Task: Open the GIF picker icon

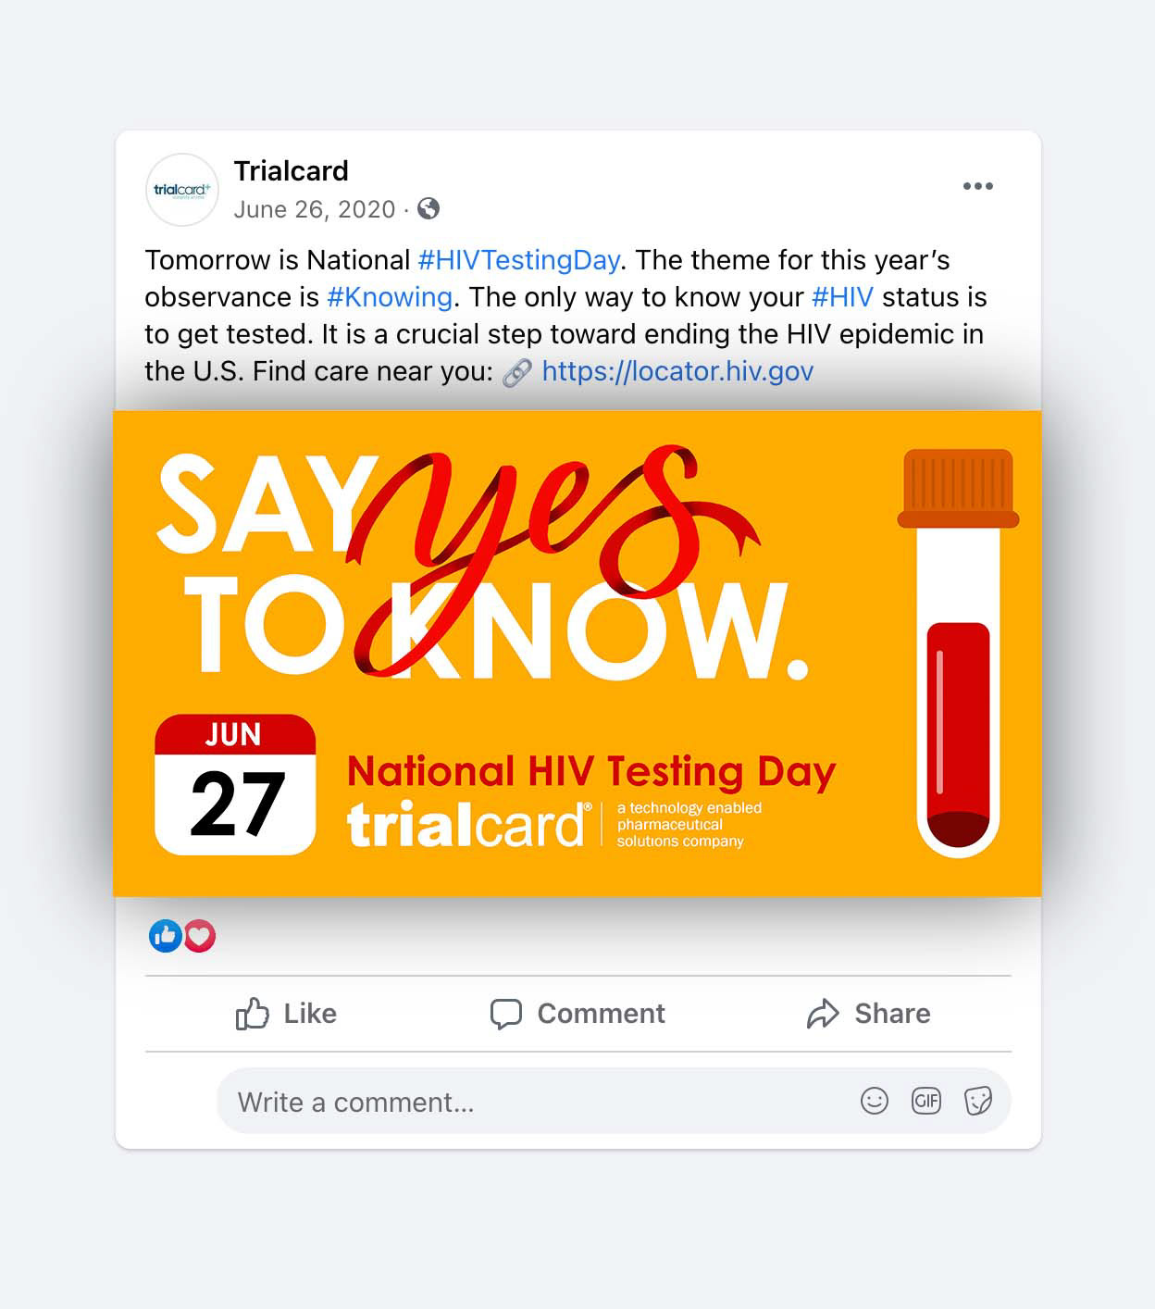Action: (926, 1101)
